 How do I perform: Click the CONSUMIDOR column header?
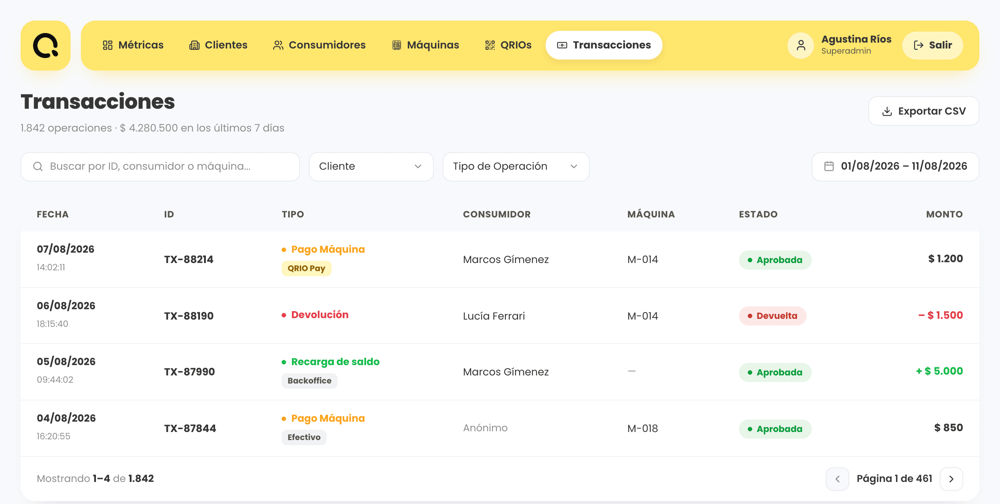(x=496, y=215)
